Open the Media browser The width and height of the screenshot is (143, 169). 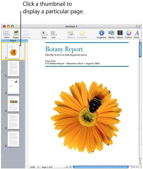[111, 33]
